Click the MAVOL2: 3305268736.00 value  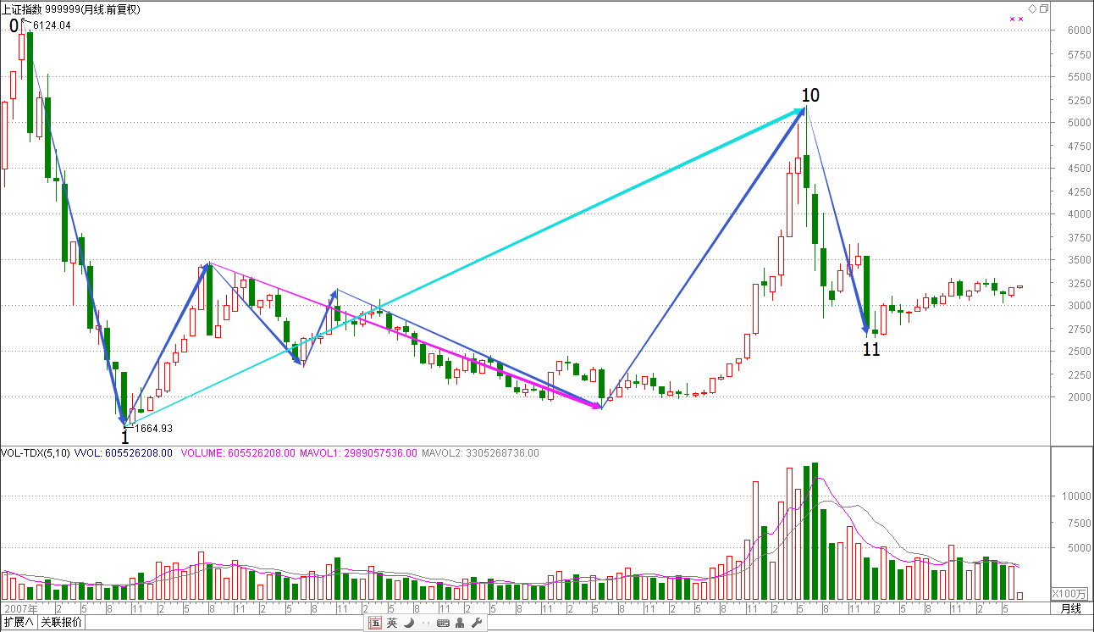click(480, 453)
